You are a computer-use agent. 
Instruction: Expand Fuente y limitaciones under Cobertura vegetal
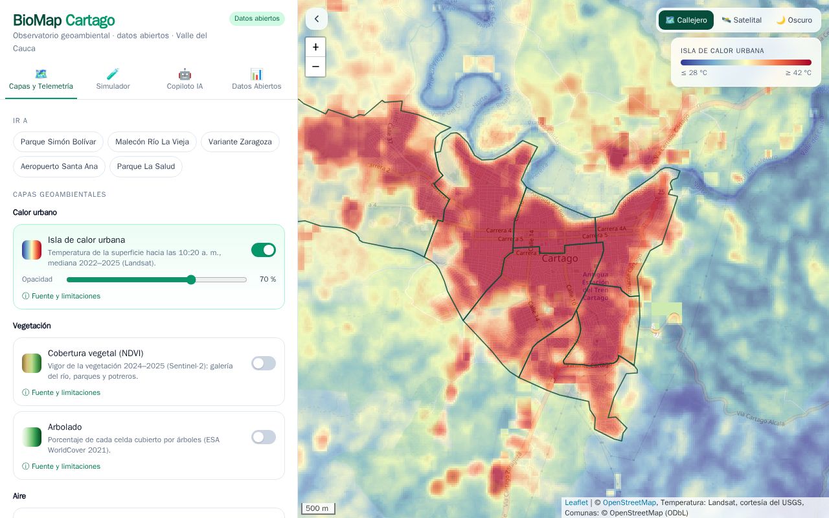62,392
